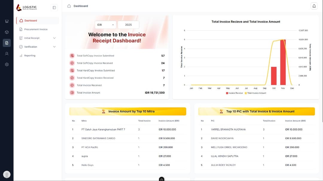Open Procurement Invoice in sidebar
The width and height of the screenshot is (323, 181).
[36, 29]
